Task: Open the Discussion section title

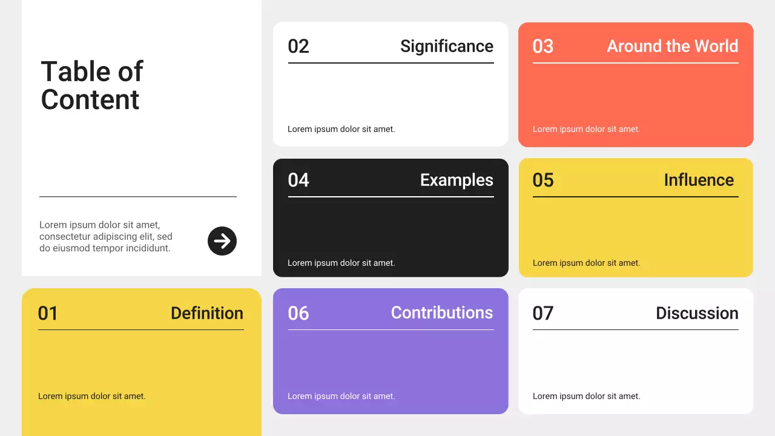Action: tap(697, 313)
